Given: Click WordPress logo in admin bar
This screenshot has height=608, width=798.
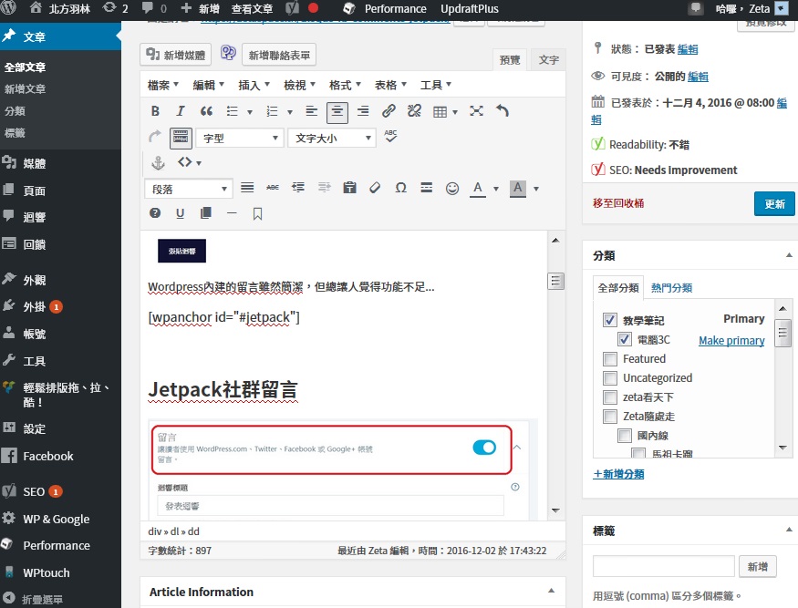Looking at the screenshot, I should click(8, 8).
